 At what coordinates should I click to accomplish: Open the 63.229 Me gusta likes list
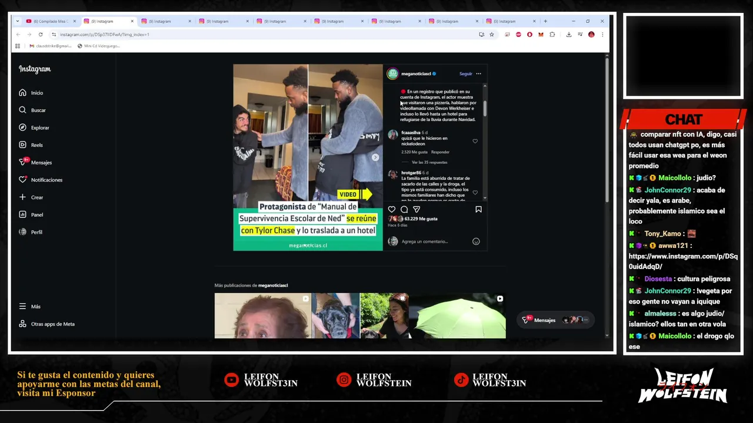click(421, 219)
